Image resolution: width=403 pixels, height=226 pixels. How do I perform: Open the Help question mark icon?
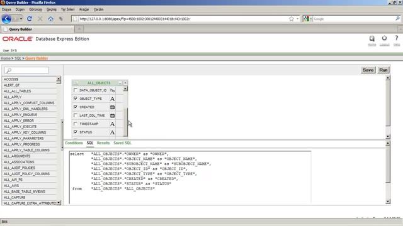[x=397, y=38]
